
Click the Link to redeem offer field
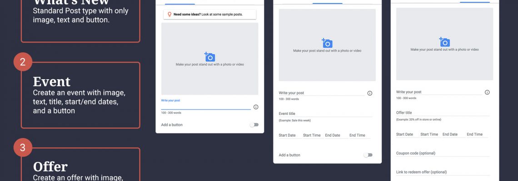[443, 172]
